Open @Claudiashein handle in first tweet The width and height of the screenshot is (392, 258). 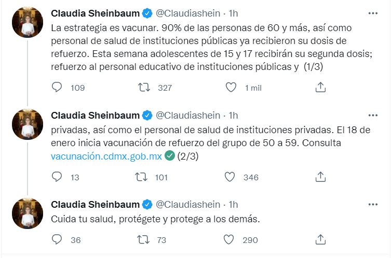(x=188, y=13)
